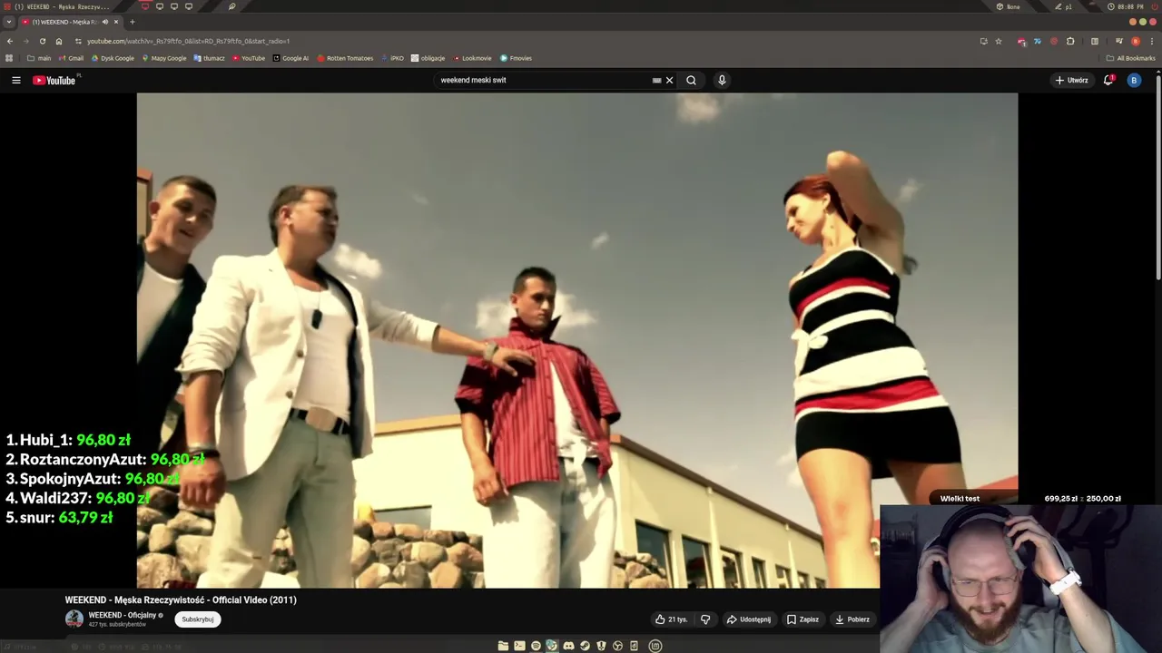
Task: Click the clock showing 08:08 PM
Action: tap(1126, 6)
